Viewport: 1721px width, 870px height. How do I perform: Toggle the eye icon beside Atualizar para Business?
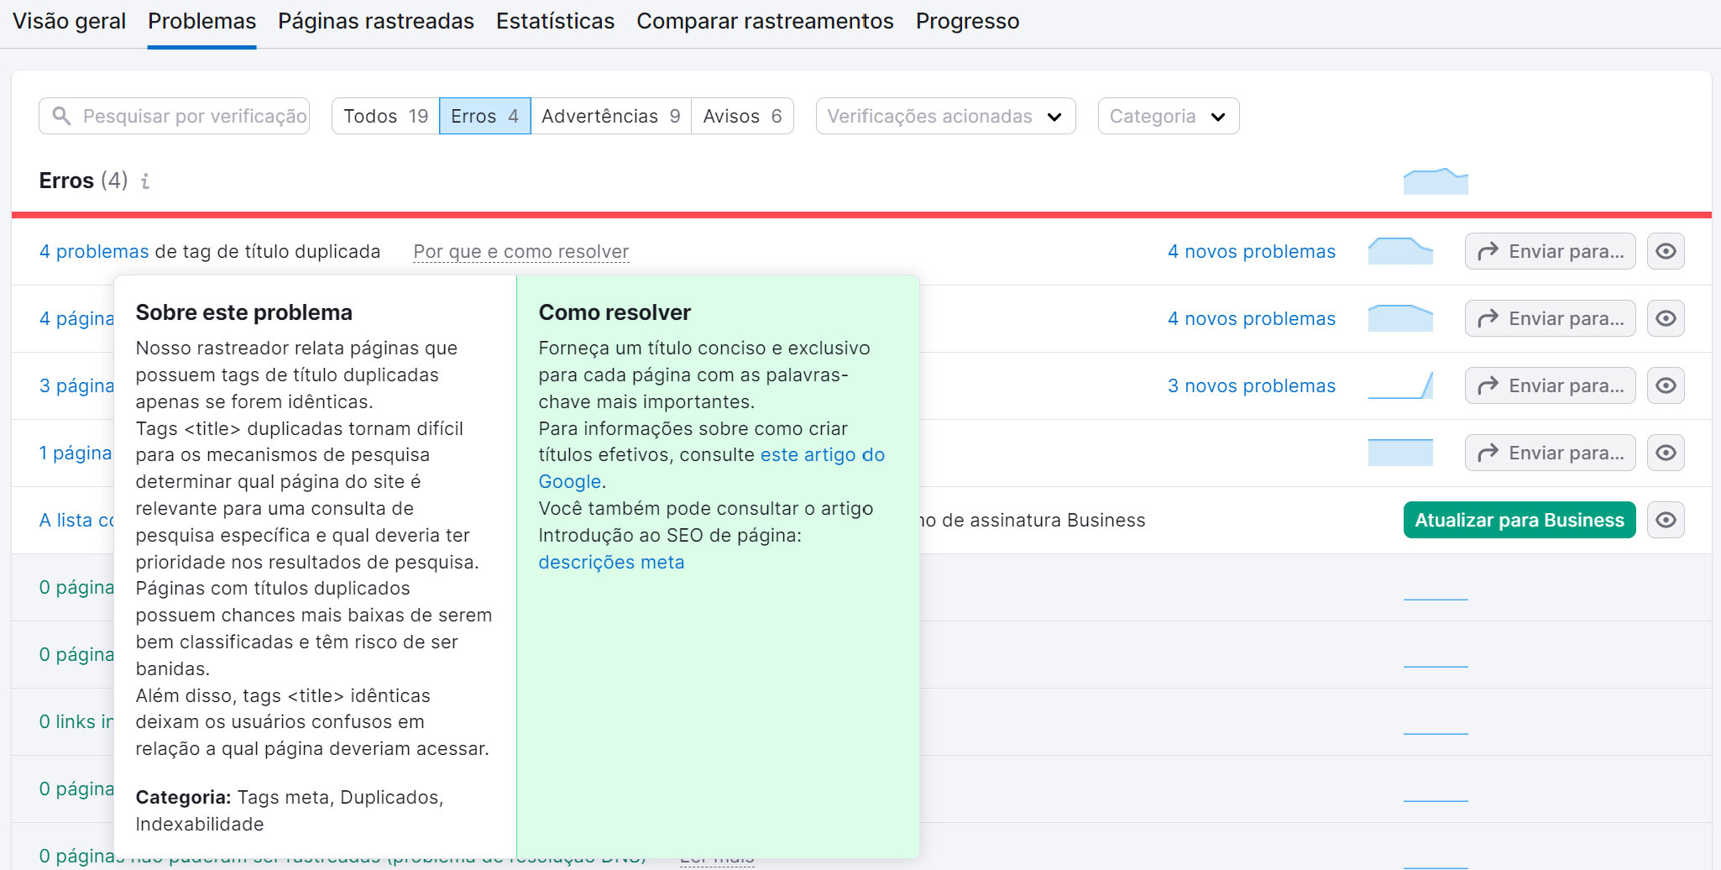pos(1666,520)
